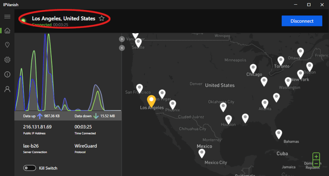This screenshot has width=329, height=176.
Task: Open the Settings gear icon
Action: pos(7,60)
